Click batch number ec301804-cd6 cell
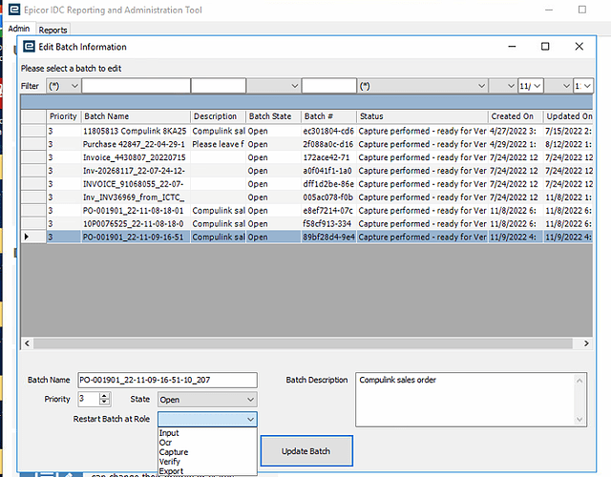Image resolution: width=611 pixels, height=477 pixels. [328, 132]
